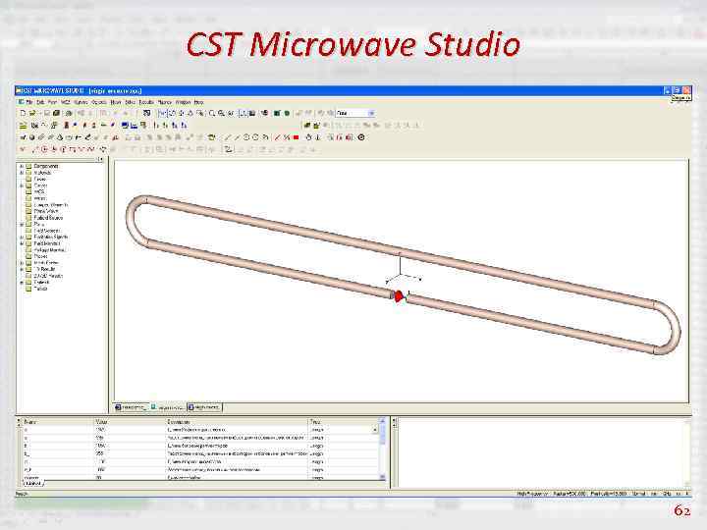Expand the Materials tree folder

tap(22, 173)
